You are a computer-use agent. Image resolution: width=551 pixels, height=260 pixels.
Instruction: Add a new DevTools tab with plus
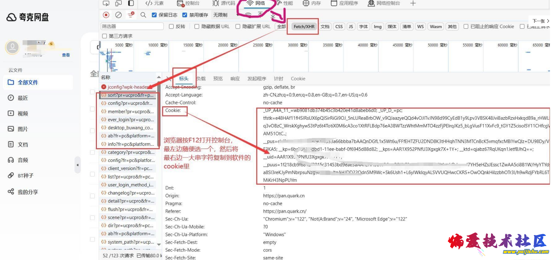(x=413, y=3)
